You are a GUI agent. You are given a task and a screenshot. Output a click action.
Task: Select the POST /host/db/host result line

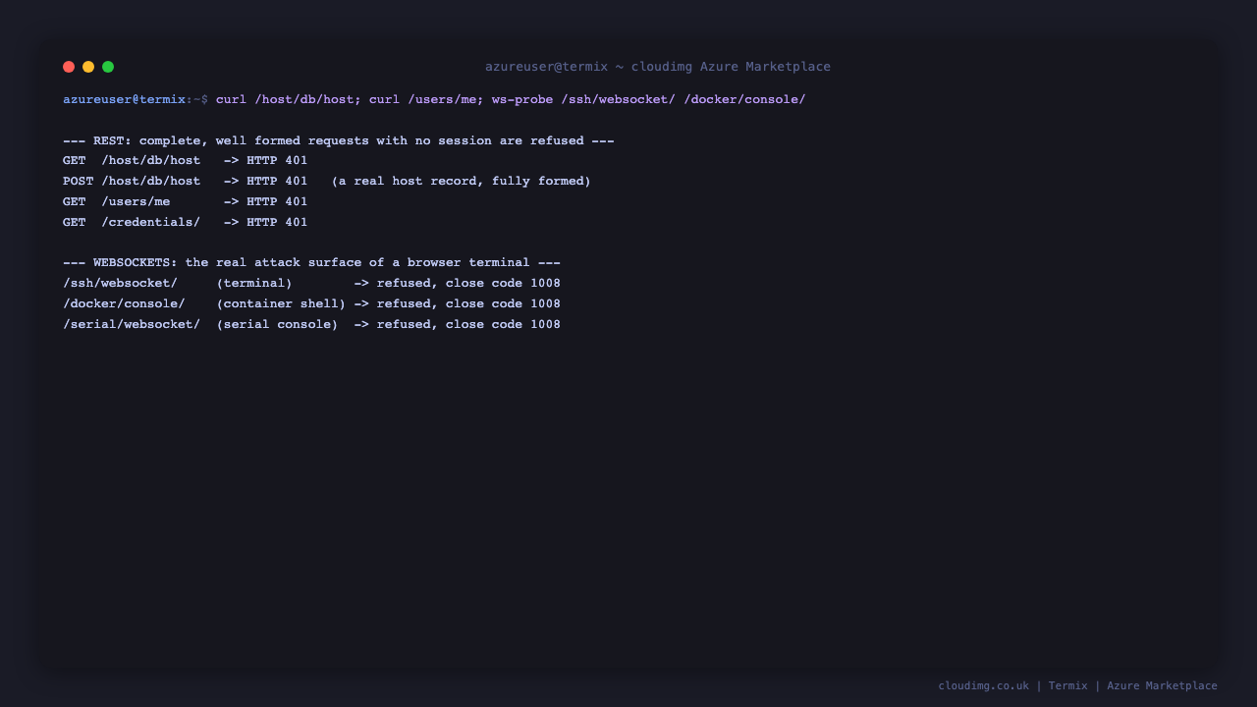tap(327, 182)
